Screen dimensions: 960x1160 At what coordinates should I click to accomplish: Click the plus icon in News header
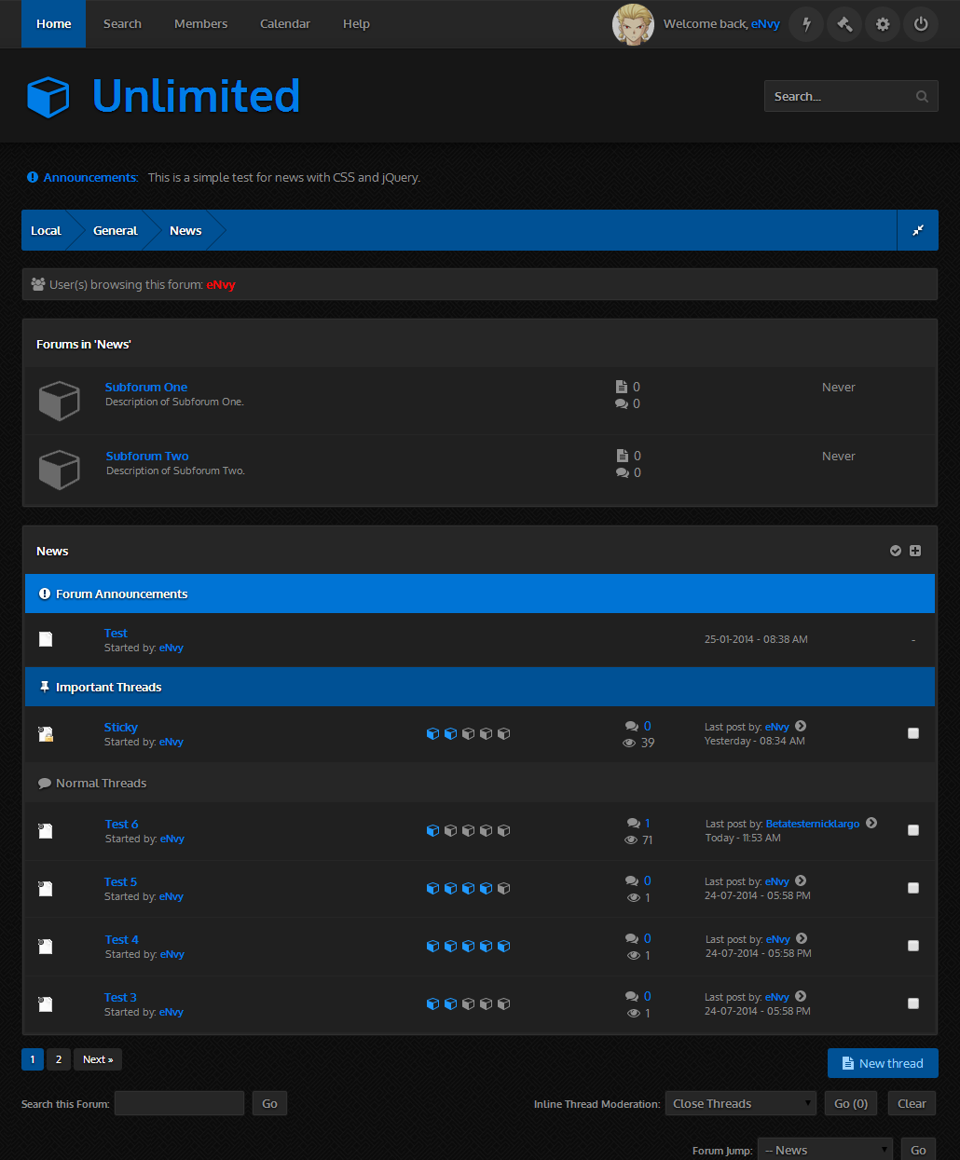click(x=915, y=551)
